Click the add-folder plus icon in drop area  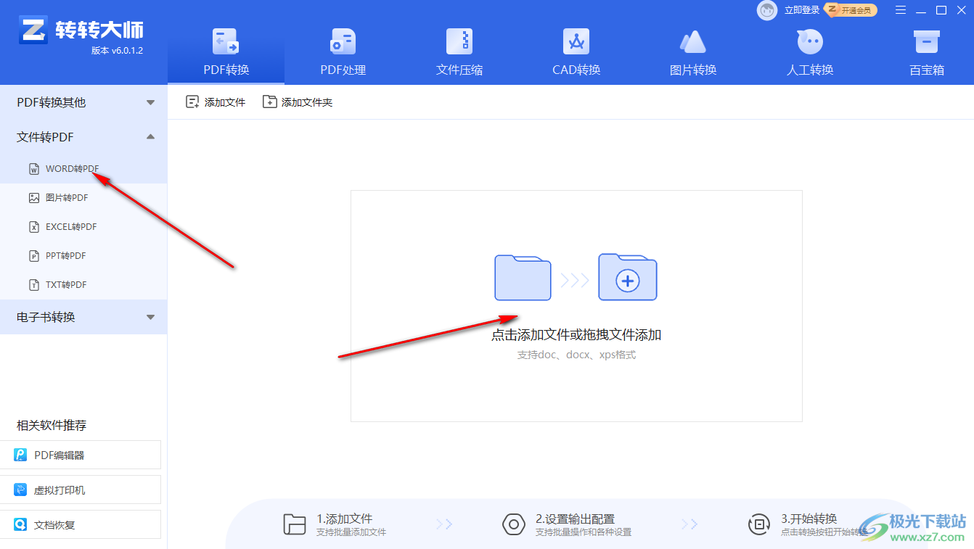628,277
